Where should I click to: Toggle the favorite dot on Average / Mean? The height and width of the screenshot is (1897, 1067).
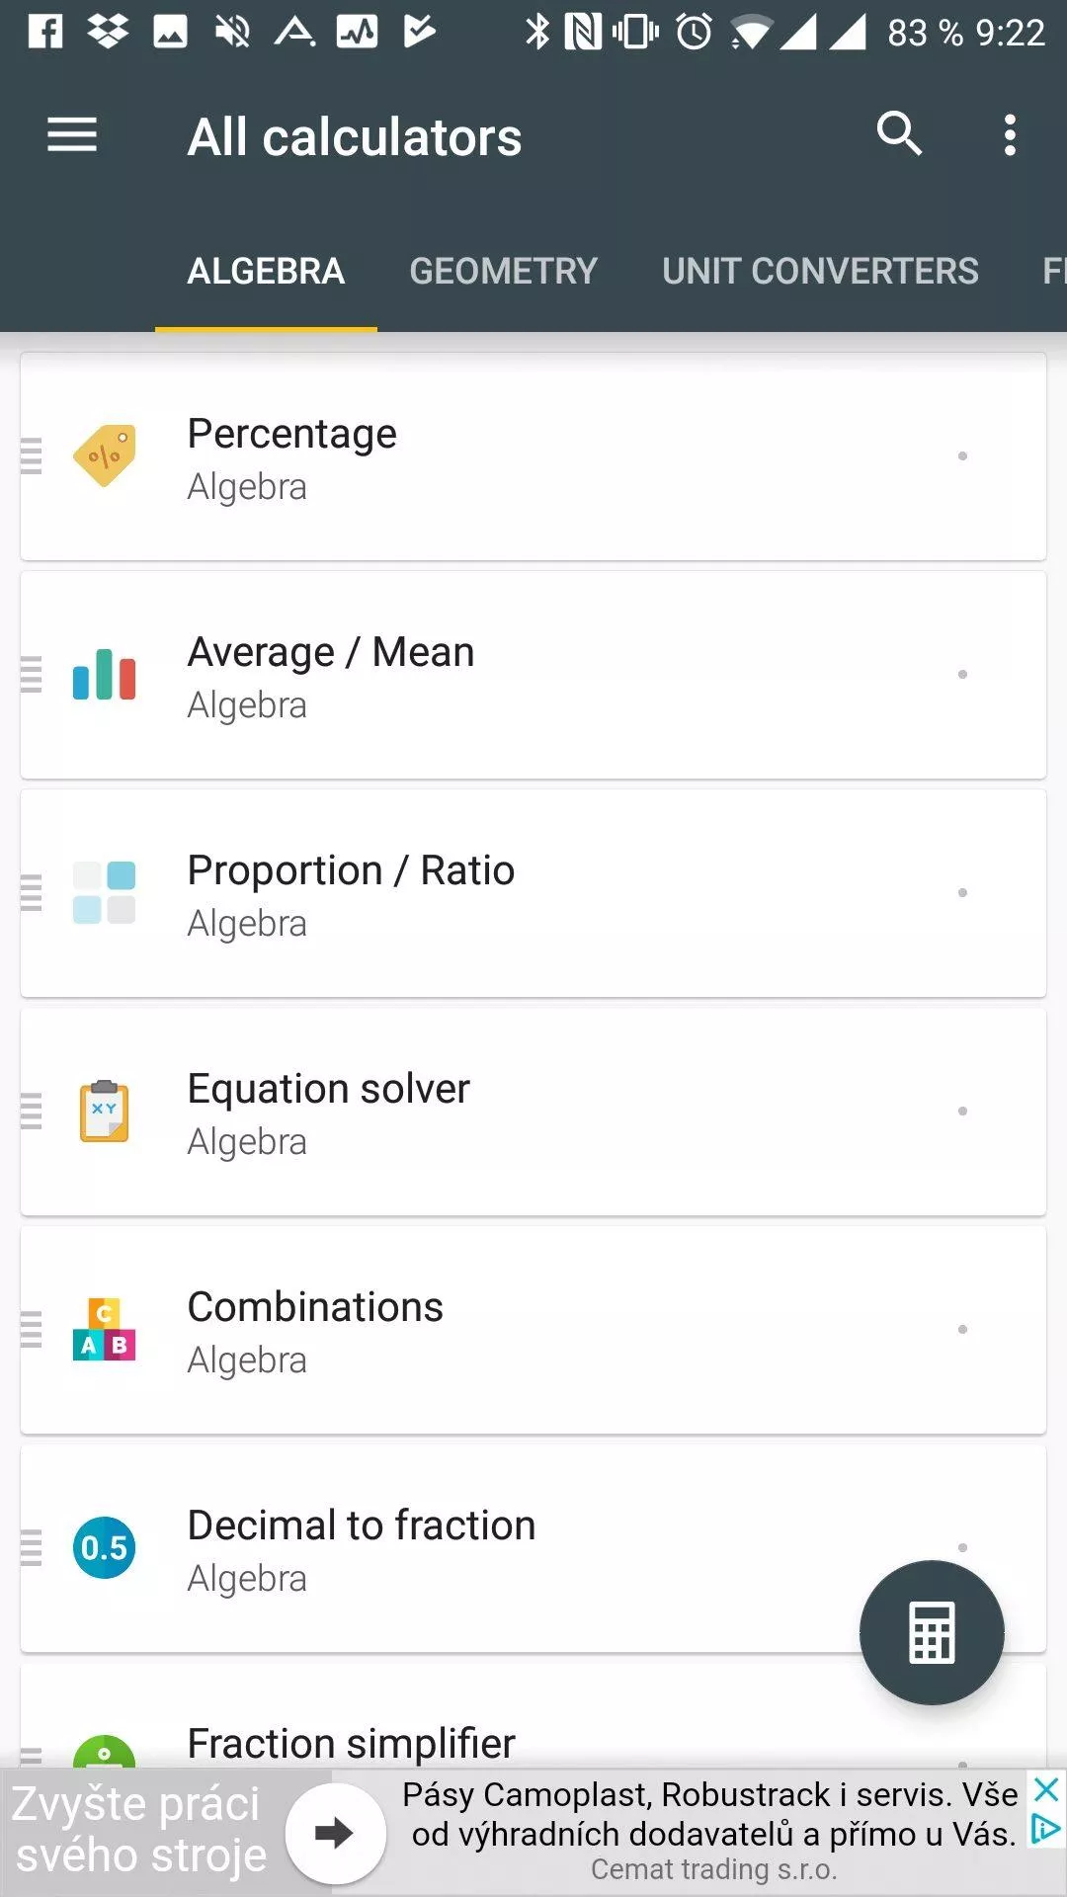[962, 675]
